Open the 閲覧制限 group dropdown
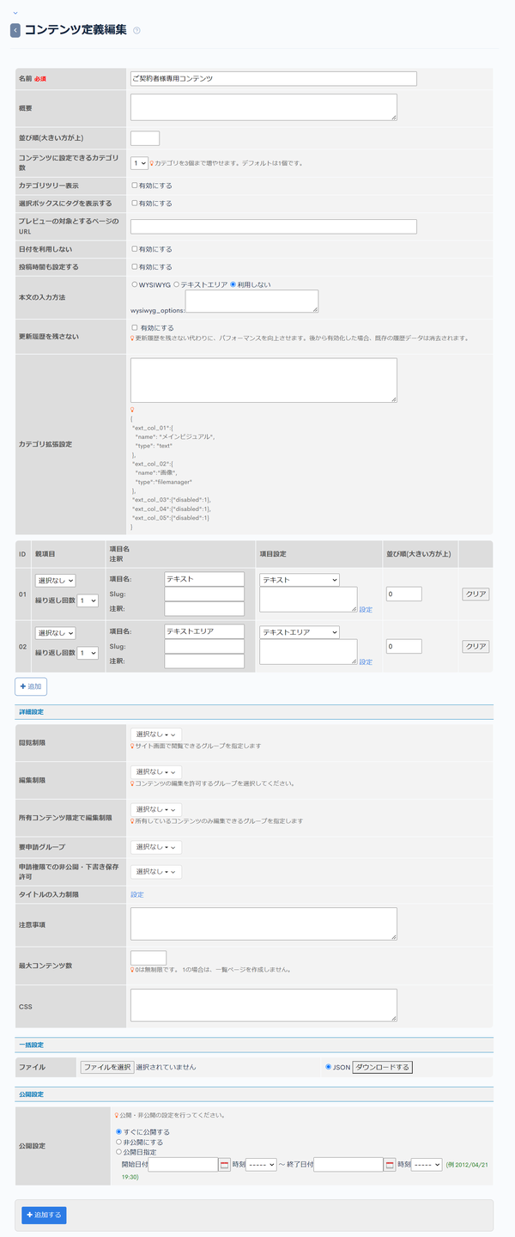This screenshot has width=515, height=1237. [156, 734]
